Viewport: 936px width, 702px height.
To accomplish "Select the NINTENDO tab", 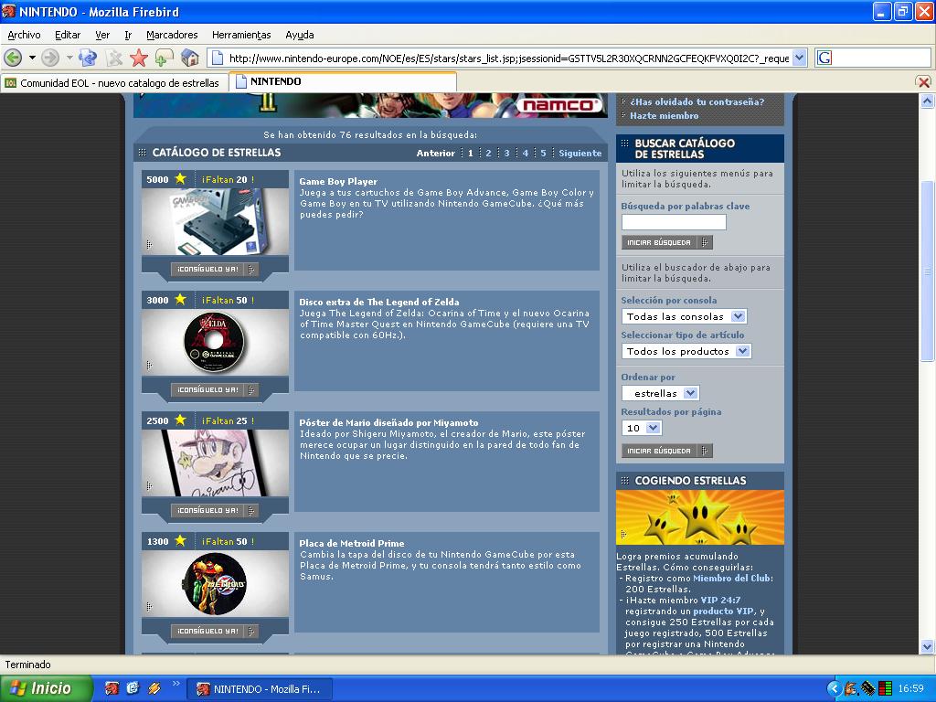I will pyautogui.click(x=344, y=81).
